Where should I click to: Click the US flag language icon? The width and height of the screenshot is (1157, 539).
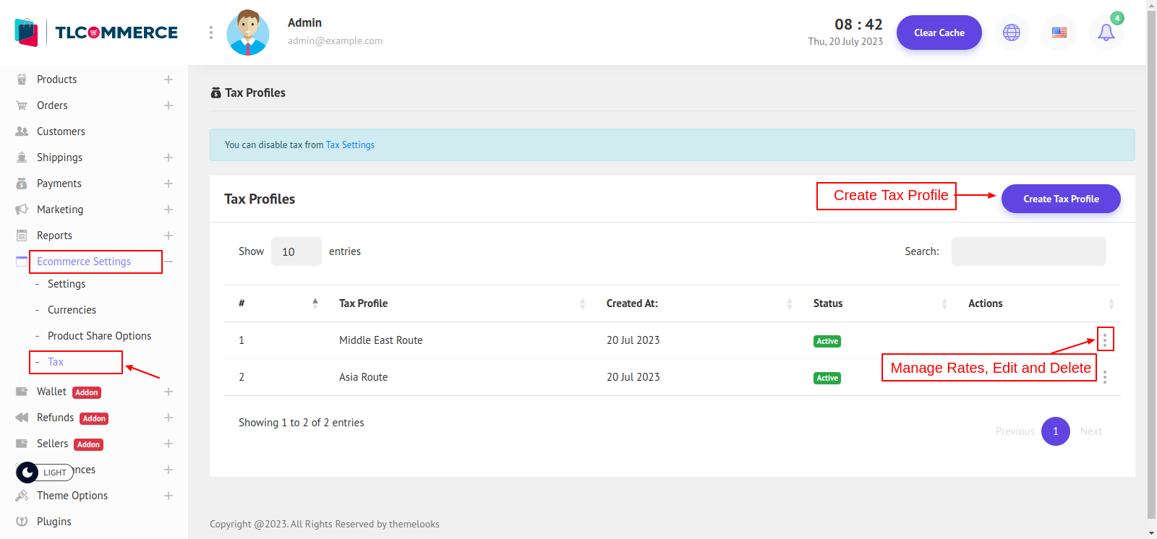pyautogui.click(x=1059, y=33)
